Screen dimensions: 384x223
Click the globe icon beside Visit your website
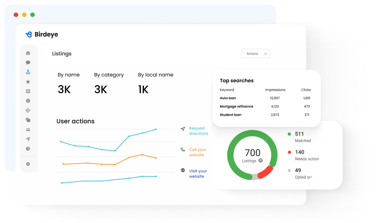(x=183, y=170)
